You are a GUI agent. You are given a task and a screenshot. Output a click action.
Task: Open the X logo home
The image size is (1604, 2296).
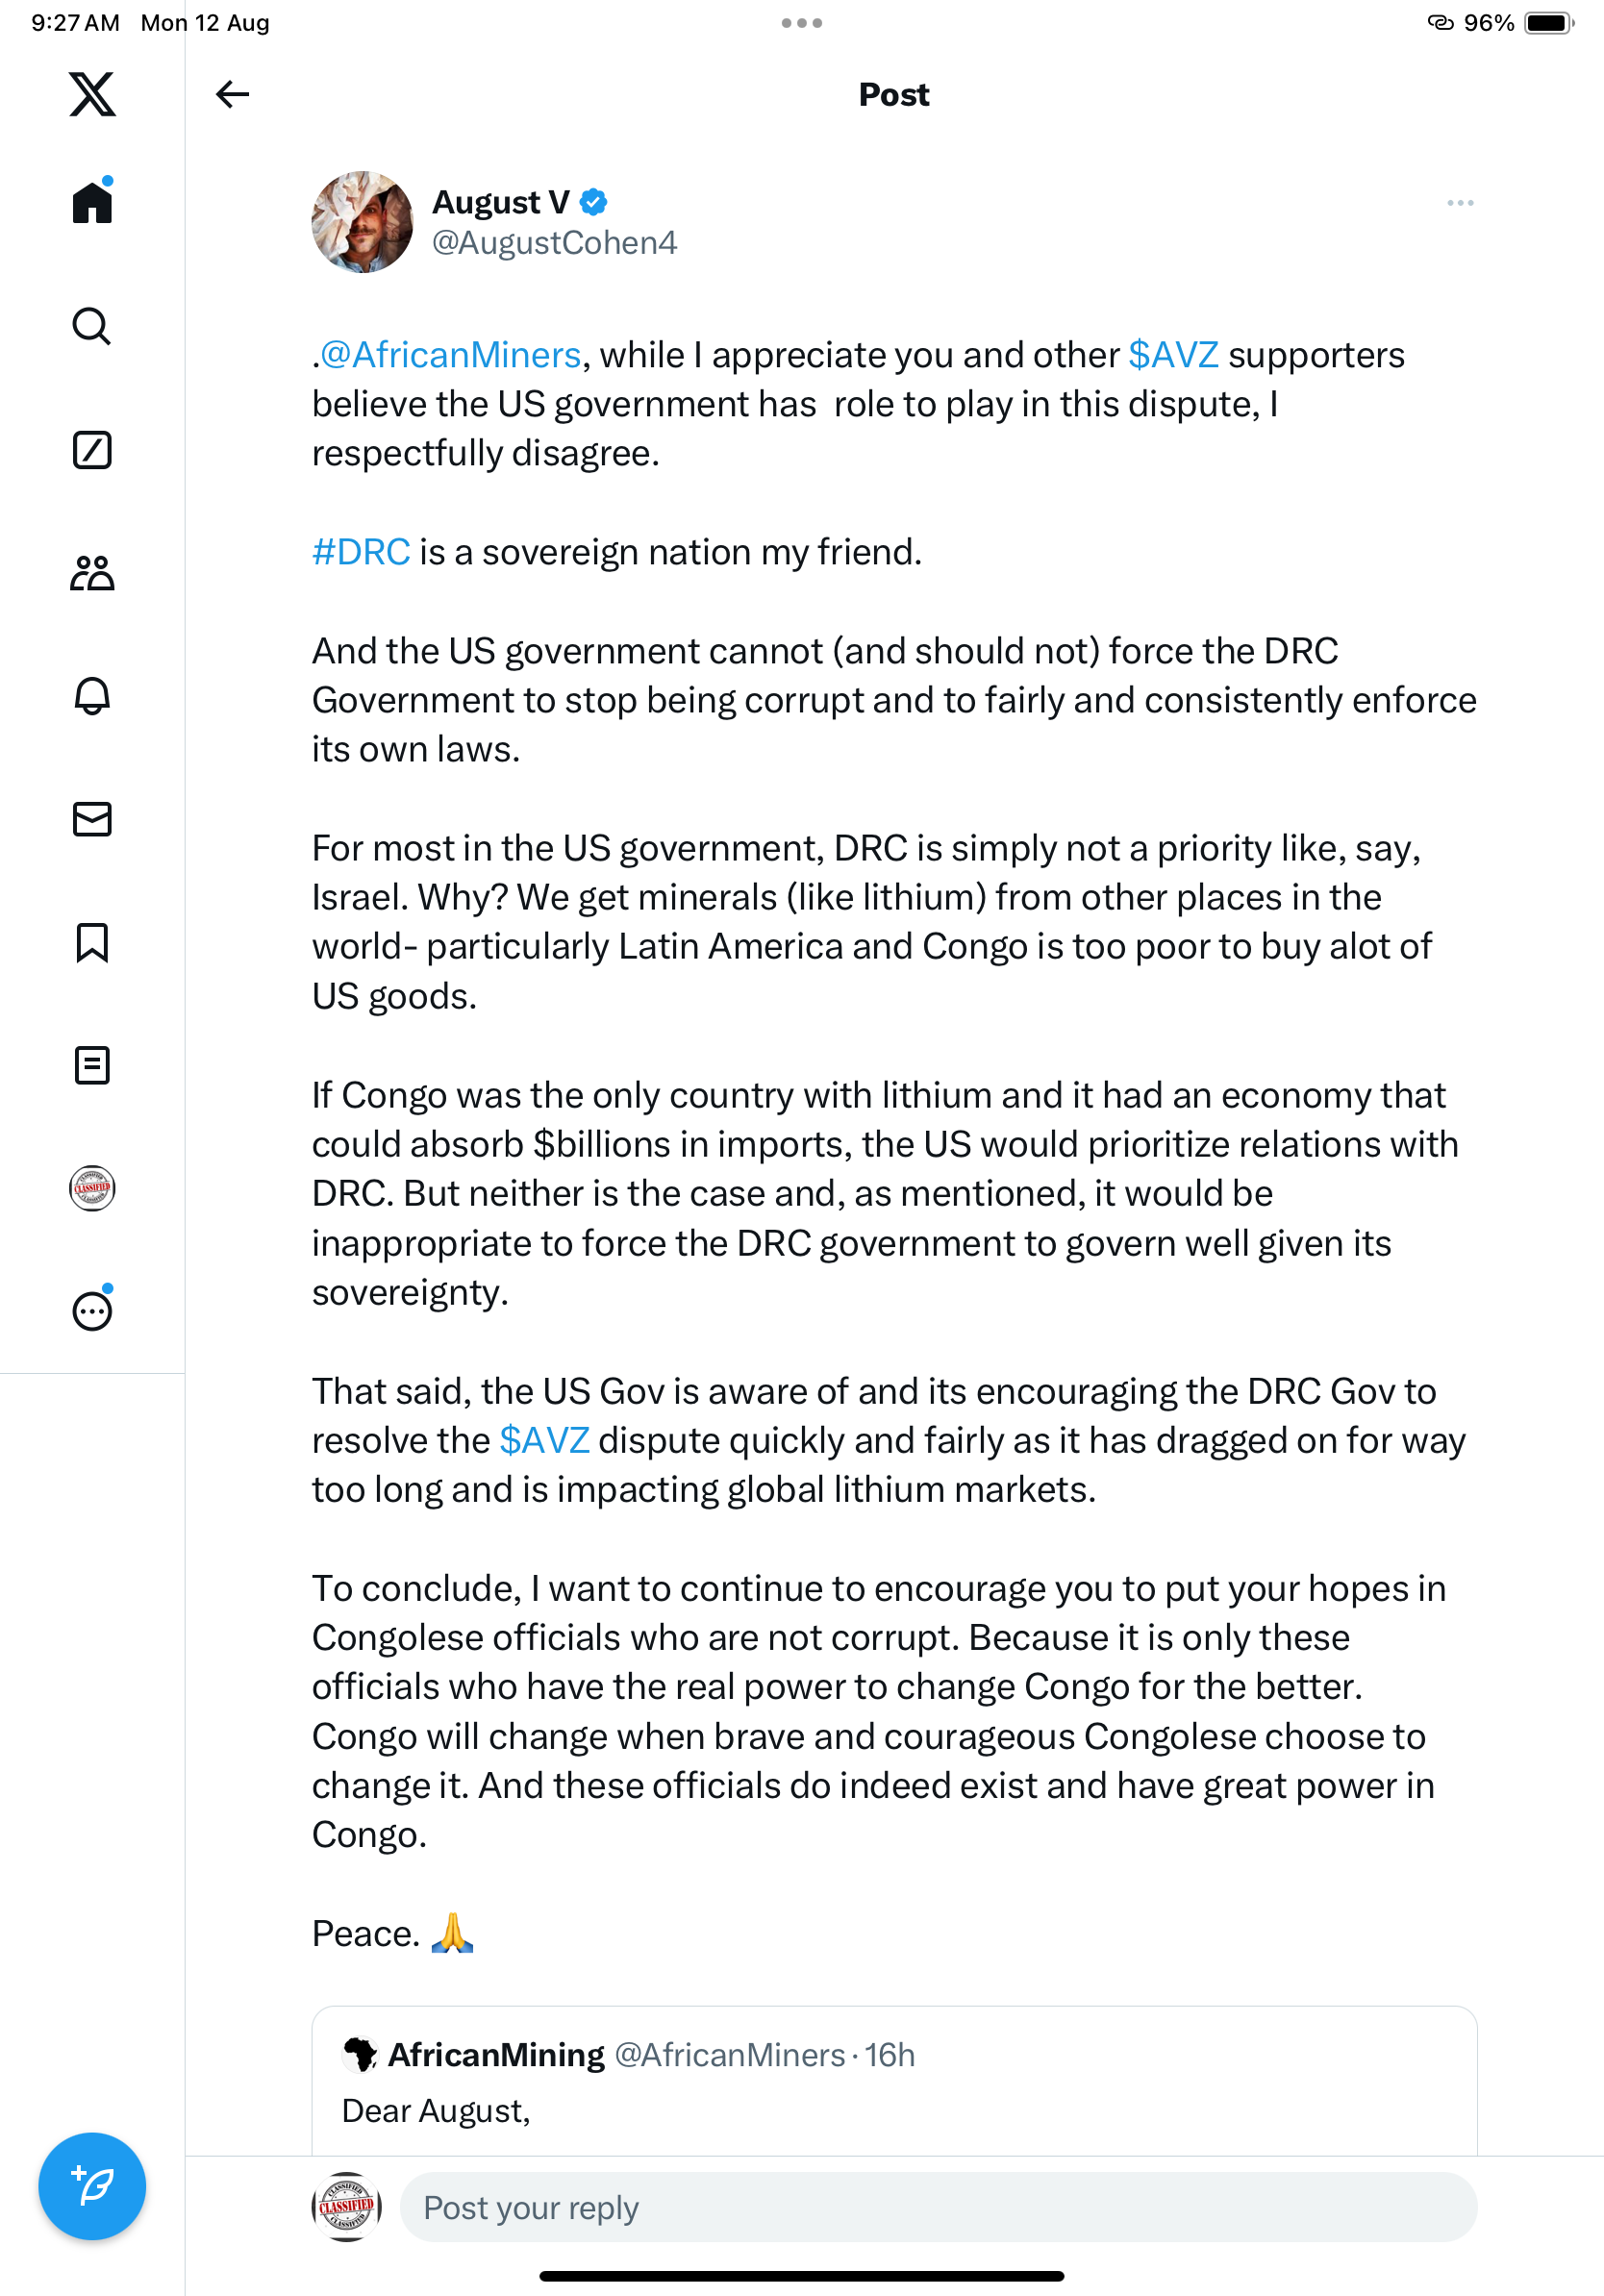(x=92, y=94)
